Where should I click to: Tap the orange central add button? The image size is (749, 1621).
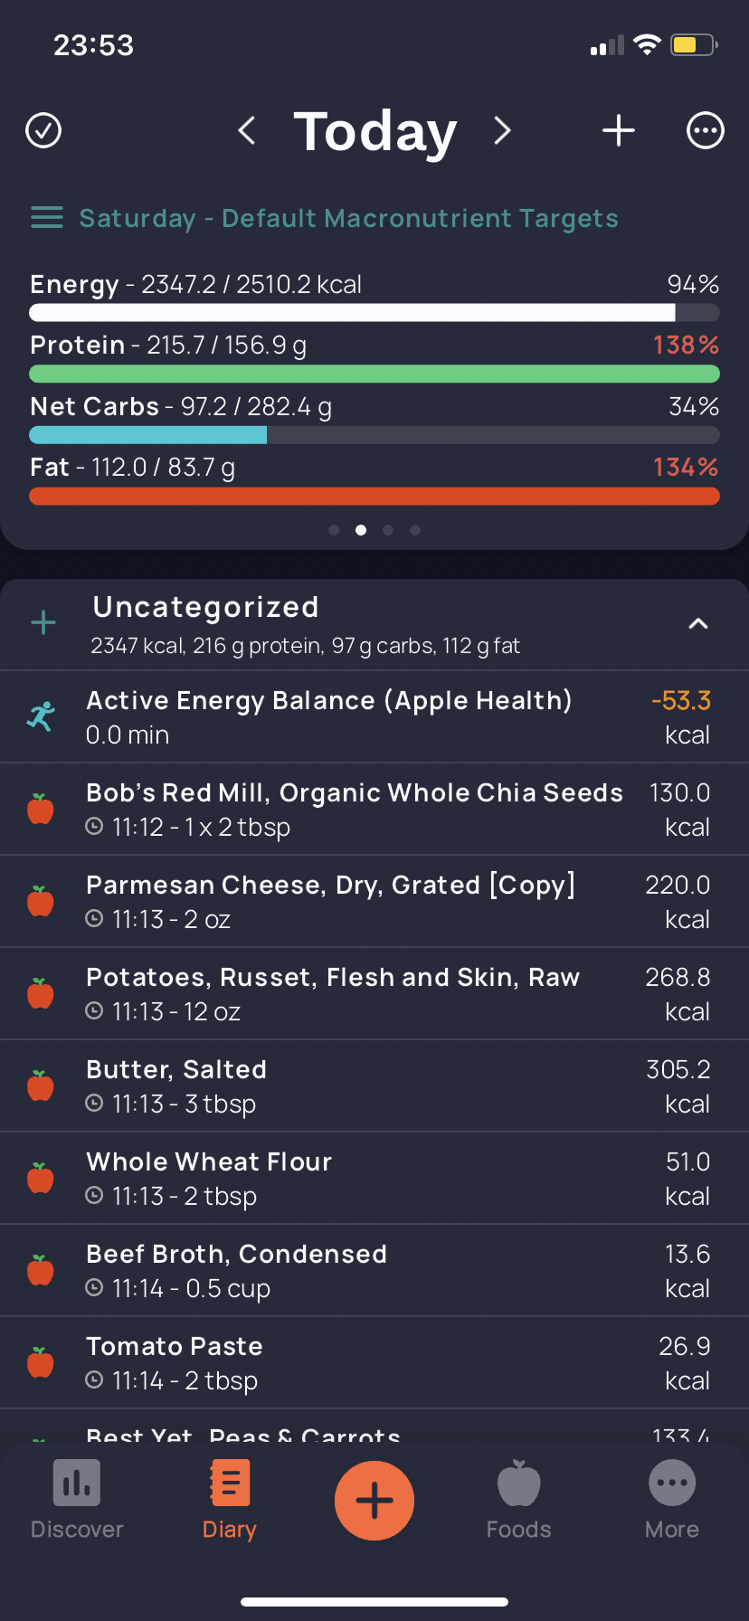pyautogui.click(x=374, y=1500)
